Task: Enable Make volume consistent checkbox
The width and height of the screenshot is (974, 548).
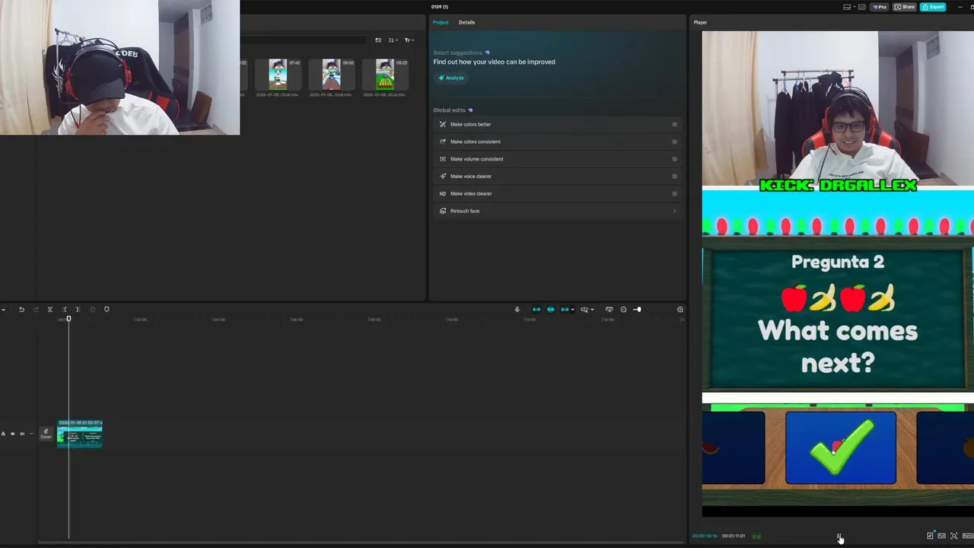Action: coord(674,159)
